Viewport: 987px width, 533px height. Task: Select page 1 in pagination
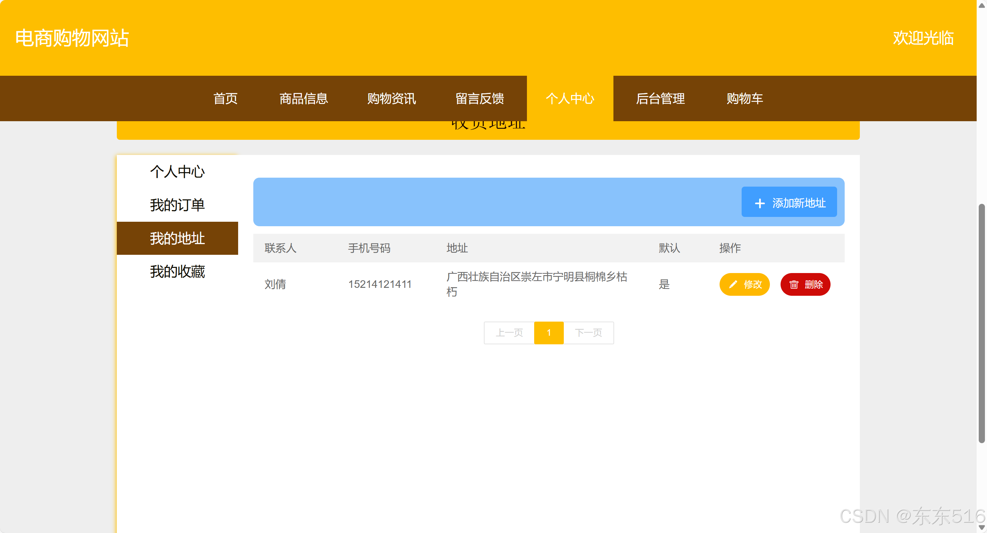548,332
